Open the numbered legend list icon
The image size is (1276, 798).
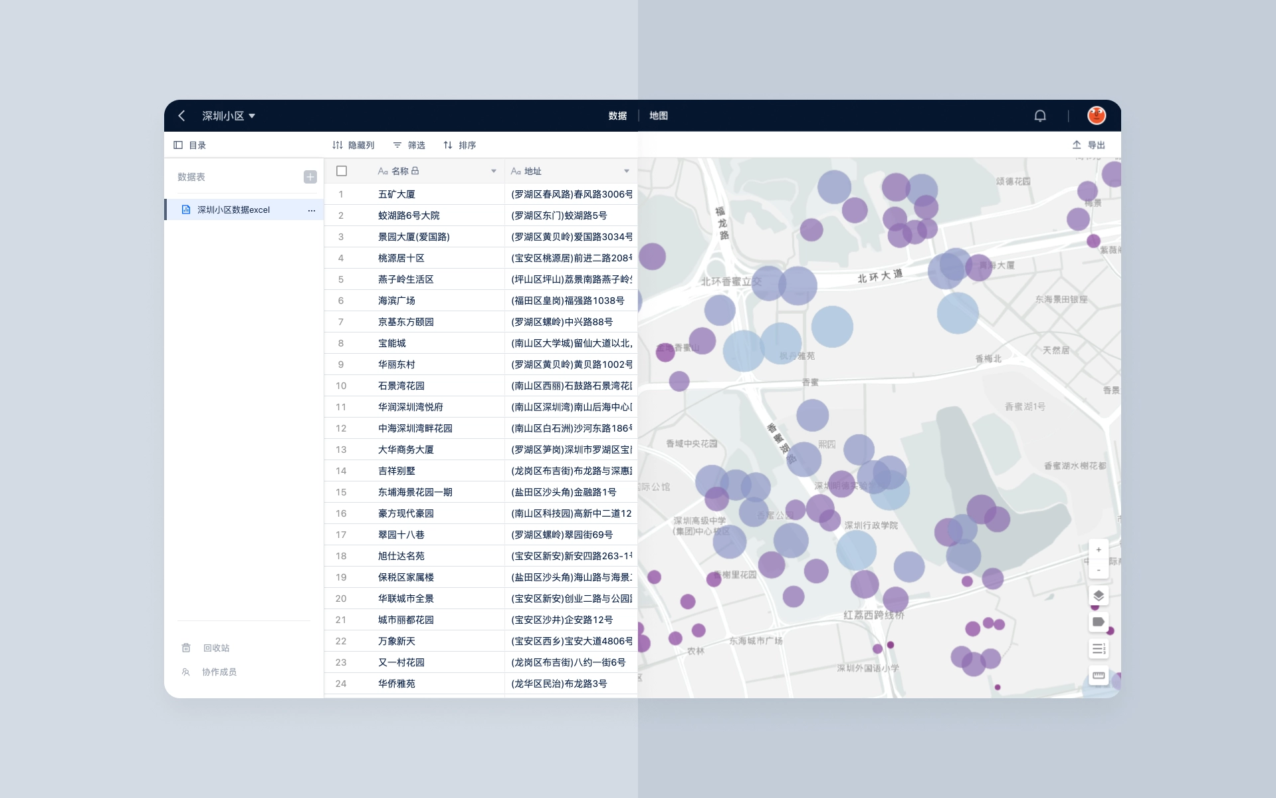(1099, 648)
